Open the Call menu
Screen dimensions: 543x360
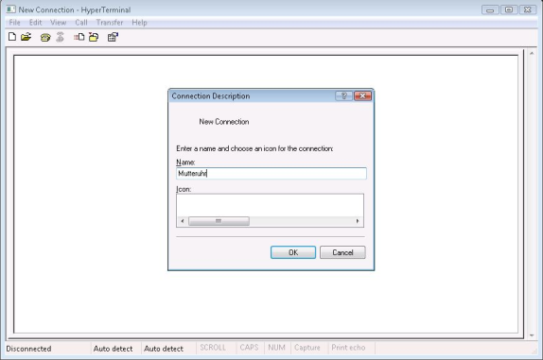click(x=81, y=23)
